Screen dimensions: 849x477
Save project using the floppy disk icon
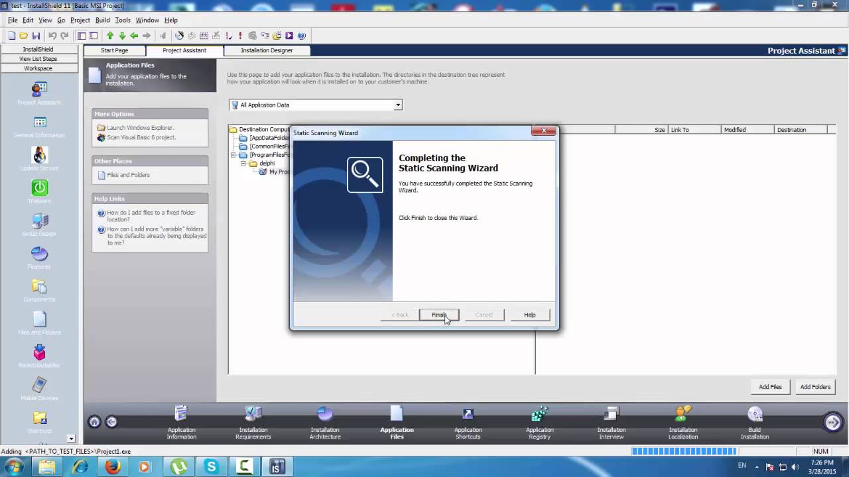coord(36,36)
